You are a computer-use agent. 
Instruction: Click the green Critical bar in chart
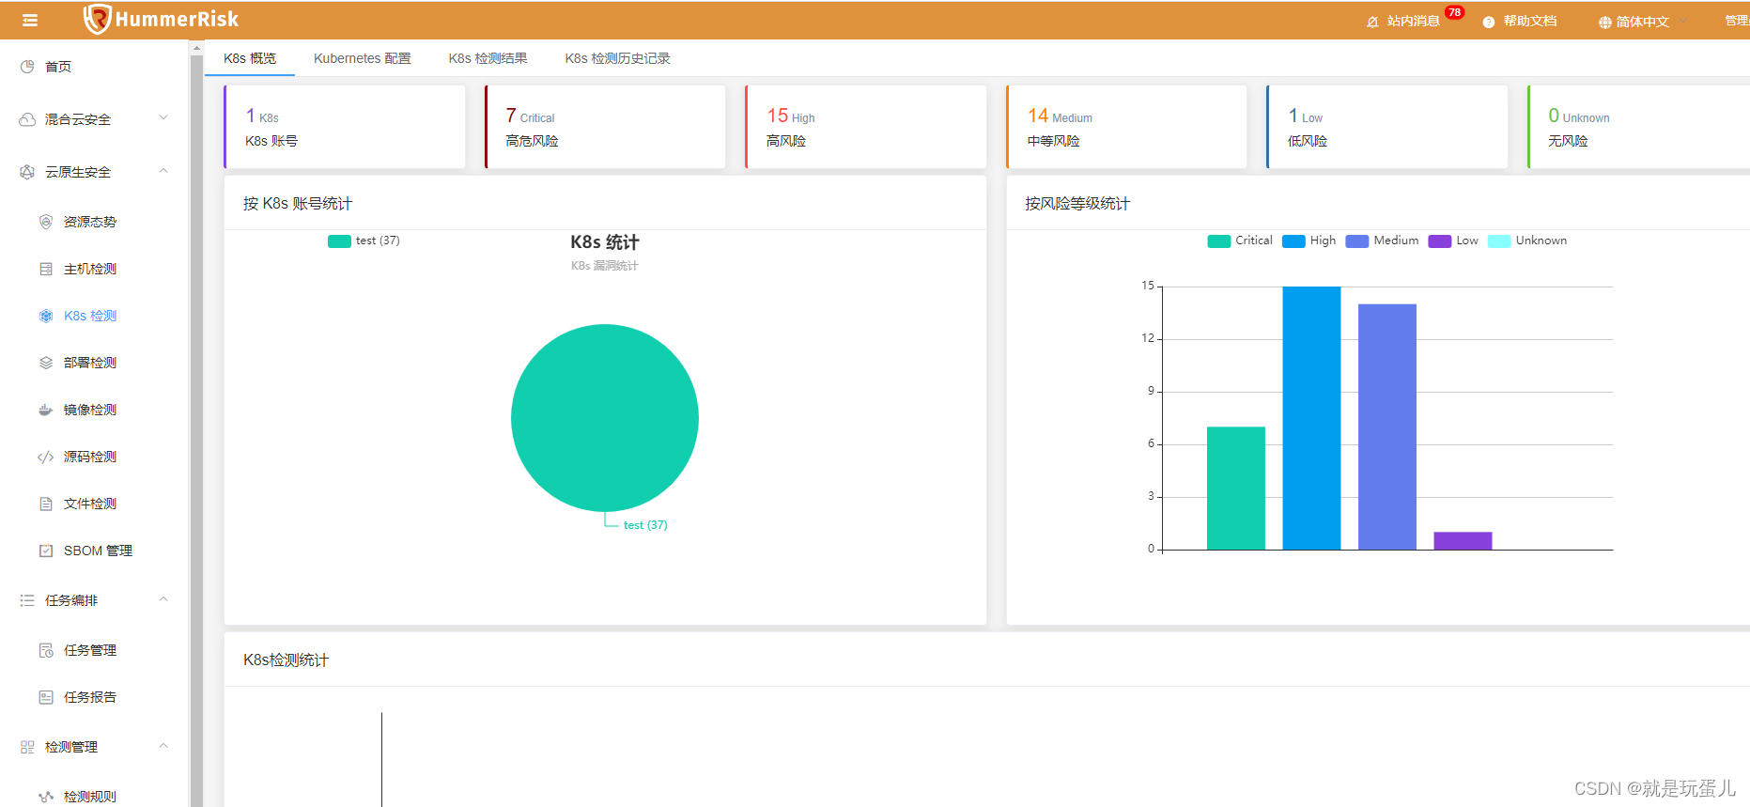pyautogui.click(x=1236, y=489)
